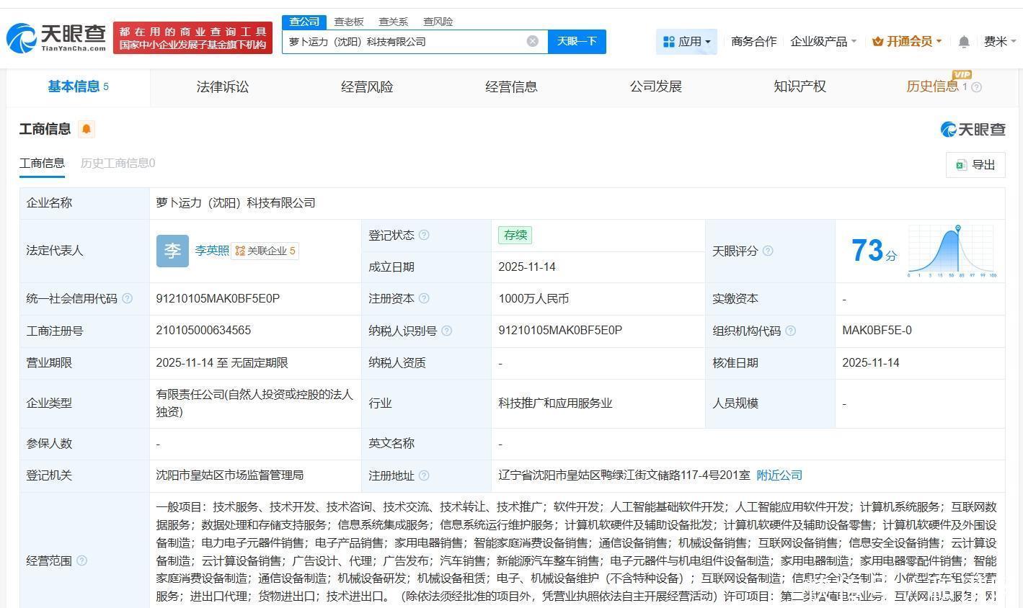Open the 开通会员 dropdown
This screenshot has height=608, width=1023.
[907, 42]
